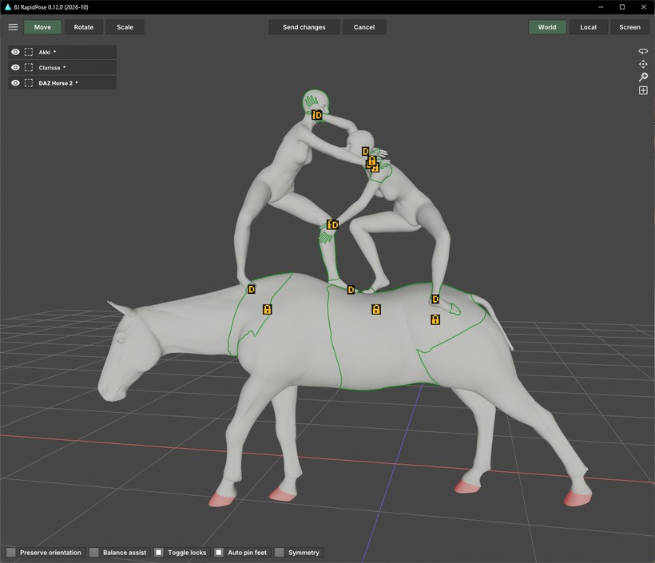Select the Orbit camera view tool
Screen dimensions: 655x563
643,51
